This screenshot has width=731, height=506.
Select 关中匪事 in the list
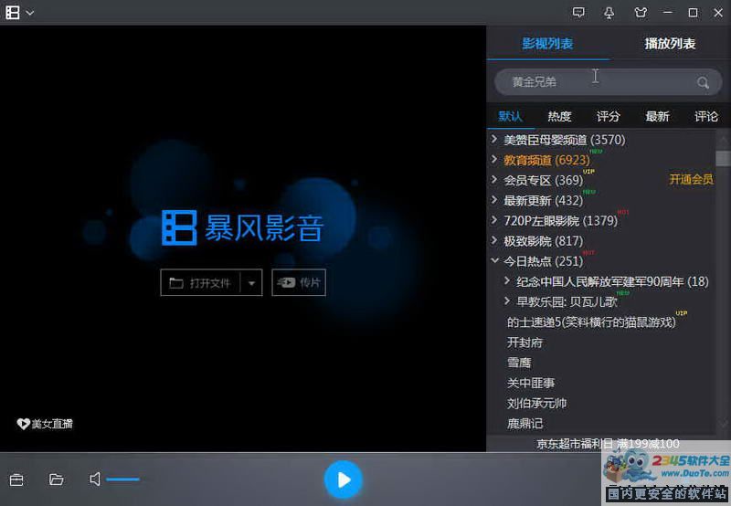point(531,383)
